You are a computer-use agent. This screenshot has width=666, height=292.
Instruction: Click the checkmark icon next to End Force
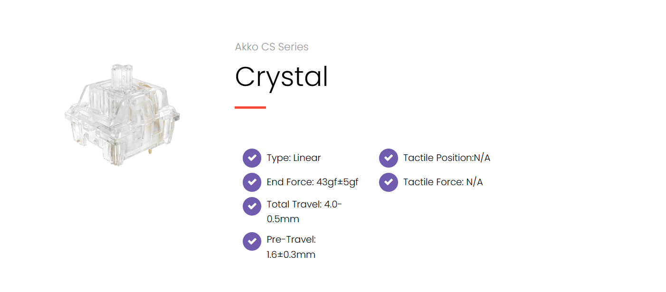tap(252, 182)
